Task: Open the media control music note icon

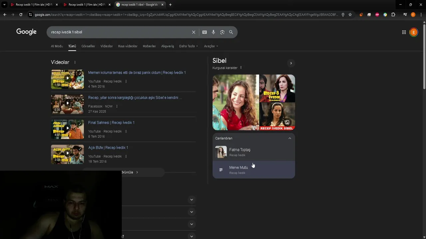Action: point(405,15)
